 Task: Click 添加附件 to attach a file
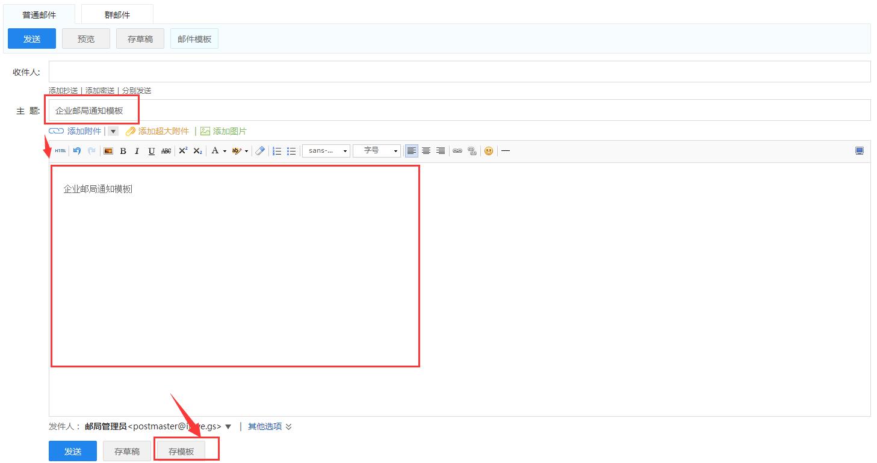click(84, 131)
